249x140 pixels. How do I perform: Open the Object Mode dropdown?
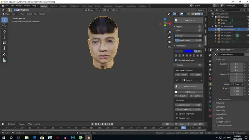click(10, 14)
